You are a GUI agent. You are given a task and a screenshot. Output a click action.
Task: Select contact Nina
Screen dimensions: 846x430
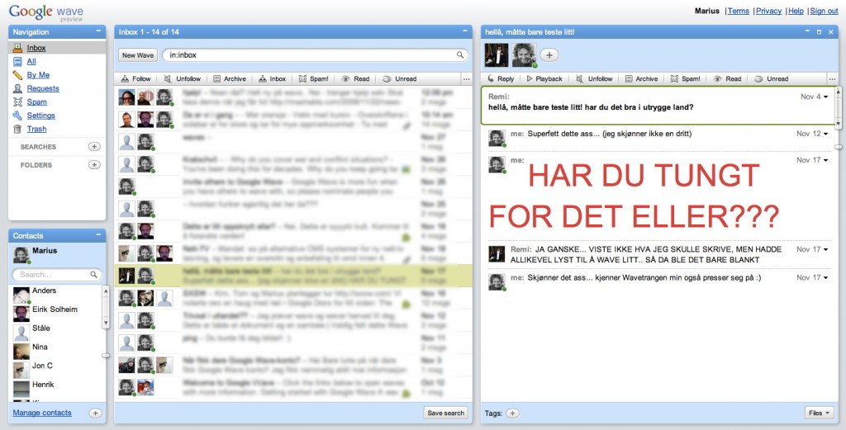coord(40,347)
